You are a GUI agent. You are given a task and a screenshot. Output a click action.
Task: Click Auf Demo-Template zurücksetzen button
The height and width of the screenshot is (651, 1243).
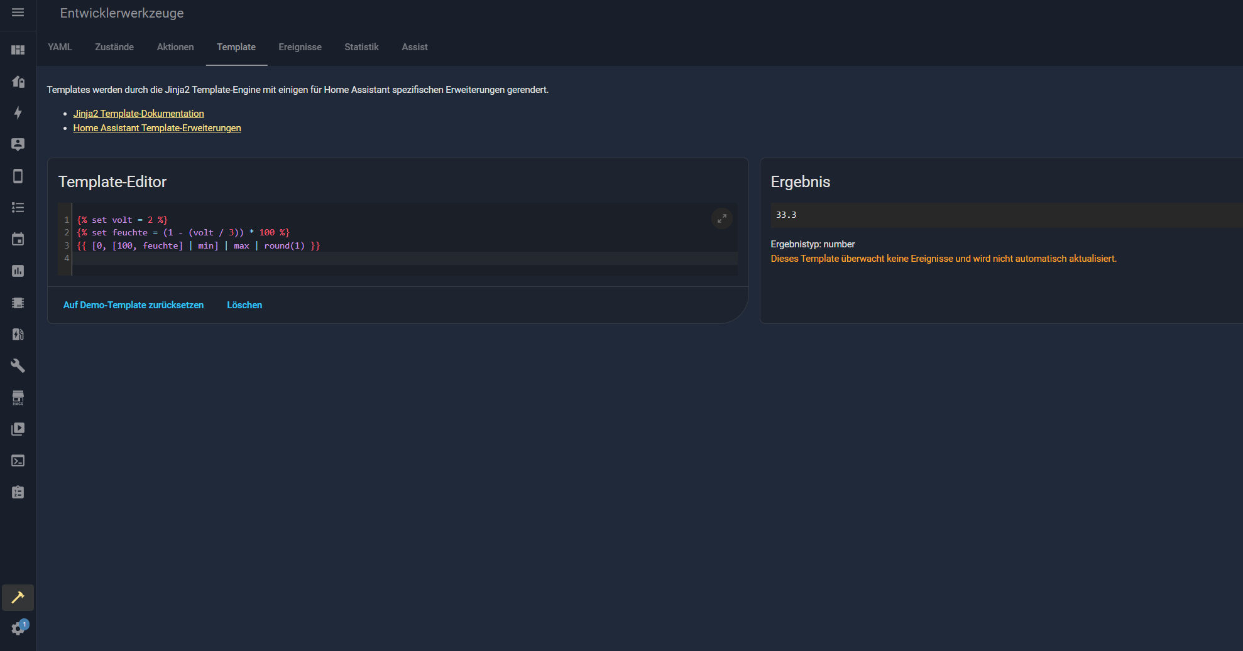click(x=133, y=305)
